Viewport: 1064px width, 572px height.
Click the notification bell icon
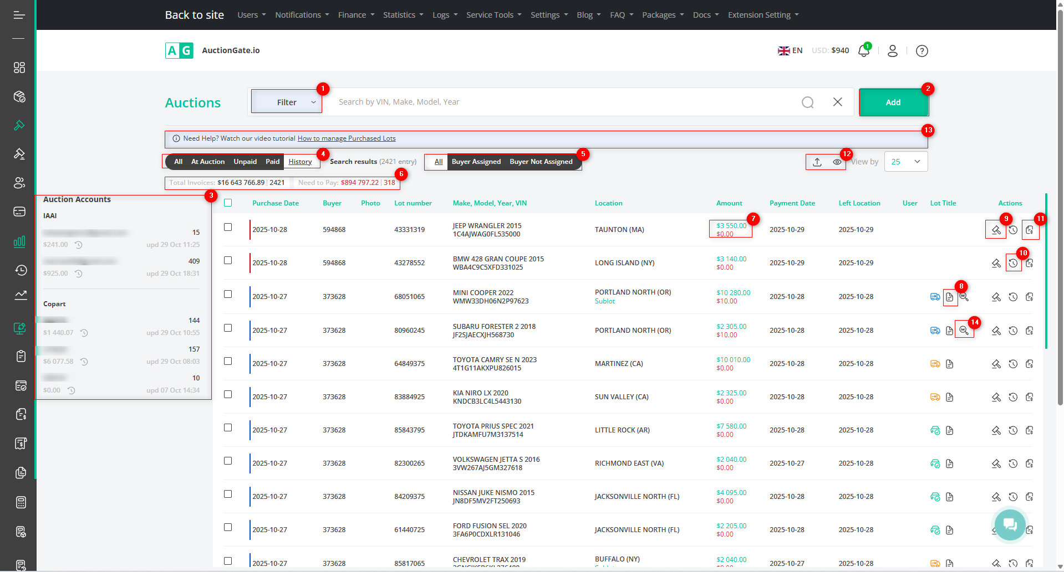click(x=863, y=51)
